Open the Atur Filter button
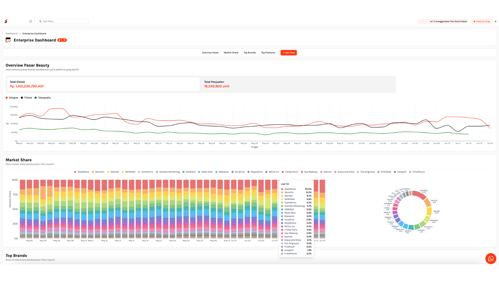499x281 pixels. 288,53
